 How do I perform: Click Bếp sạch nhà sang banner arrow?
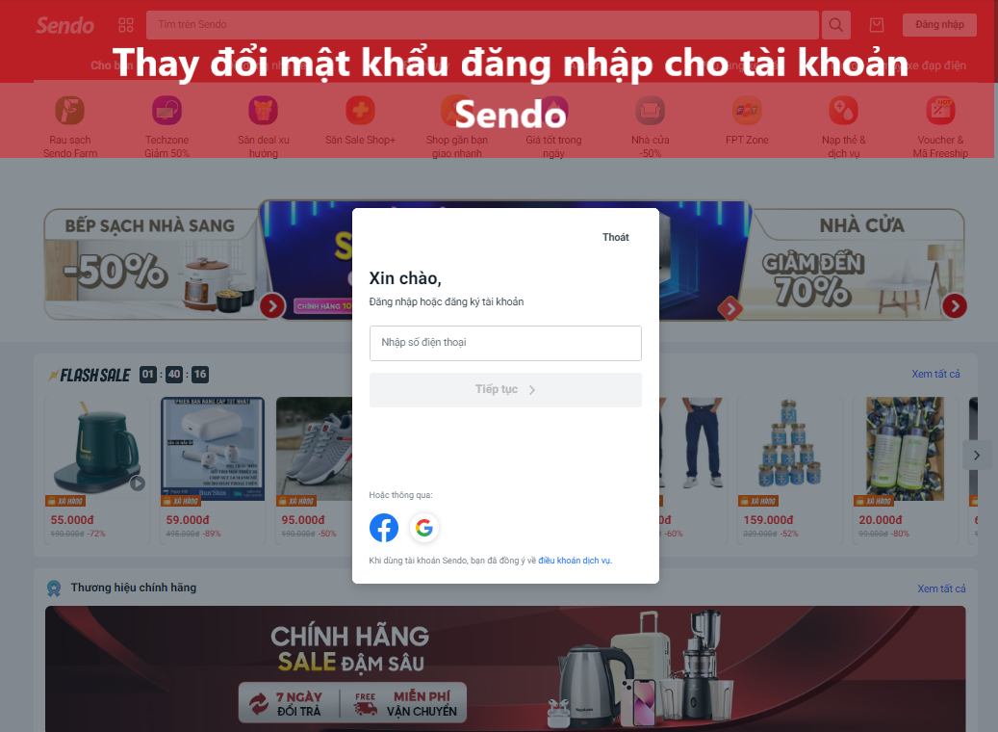click(272, 305)
